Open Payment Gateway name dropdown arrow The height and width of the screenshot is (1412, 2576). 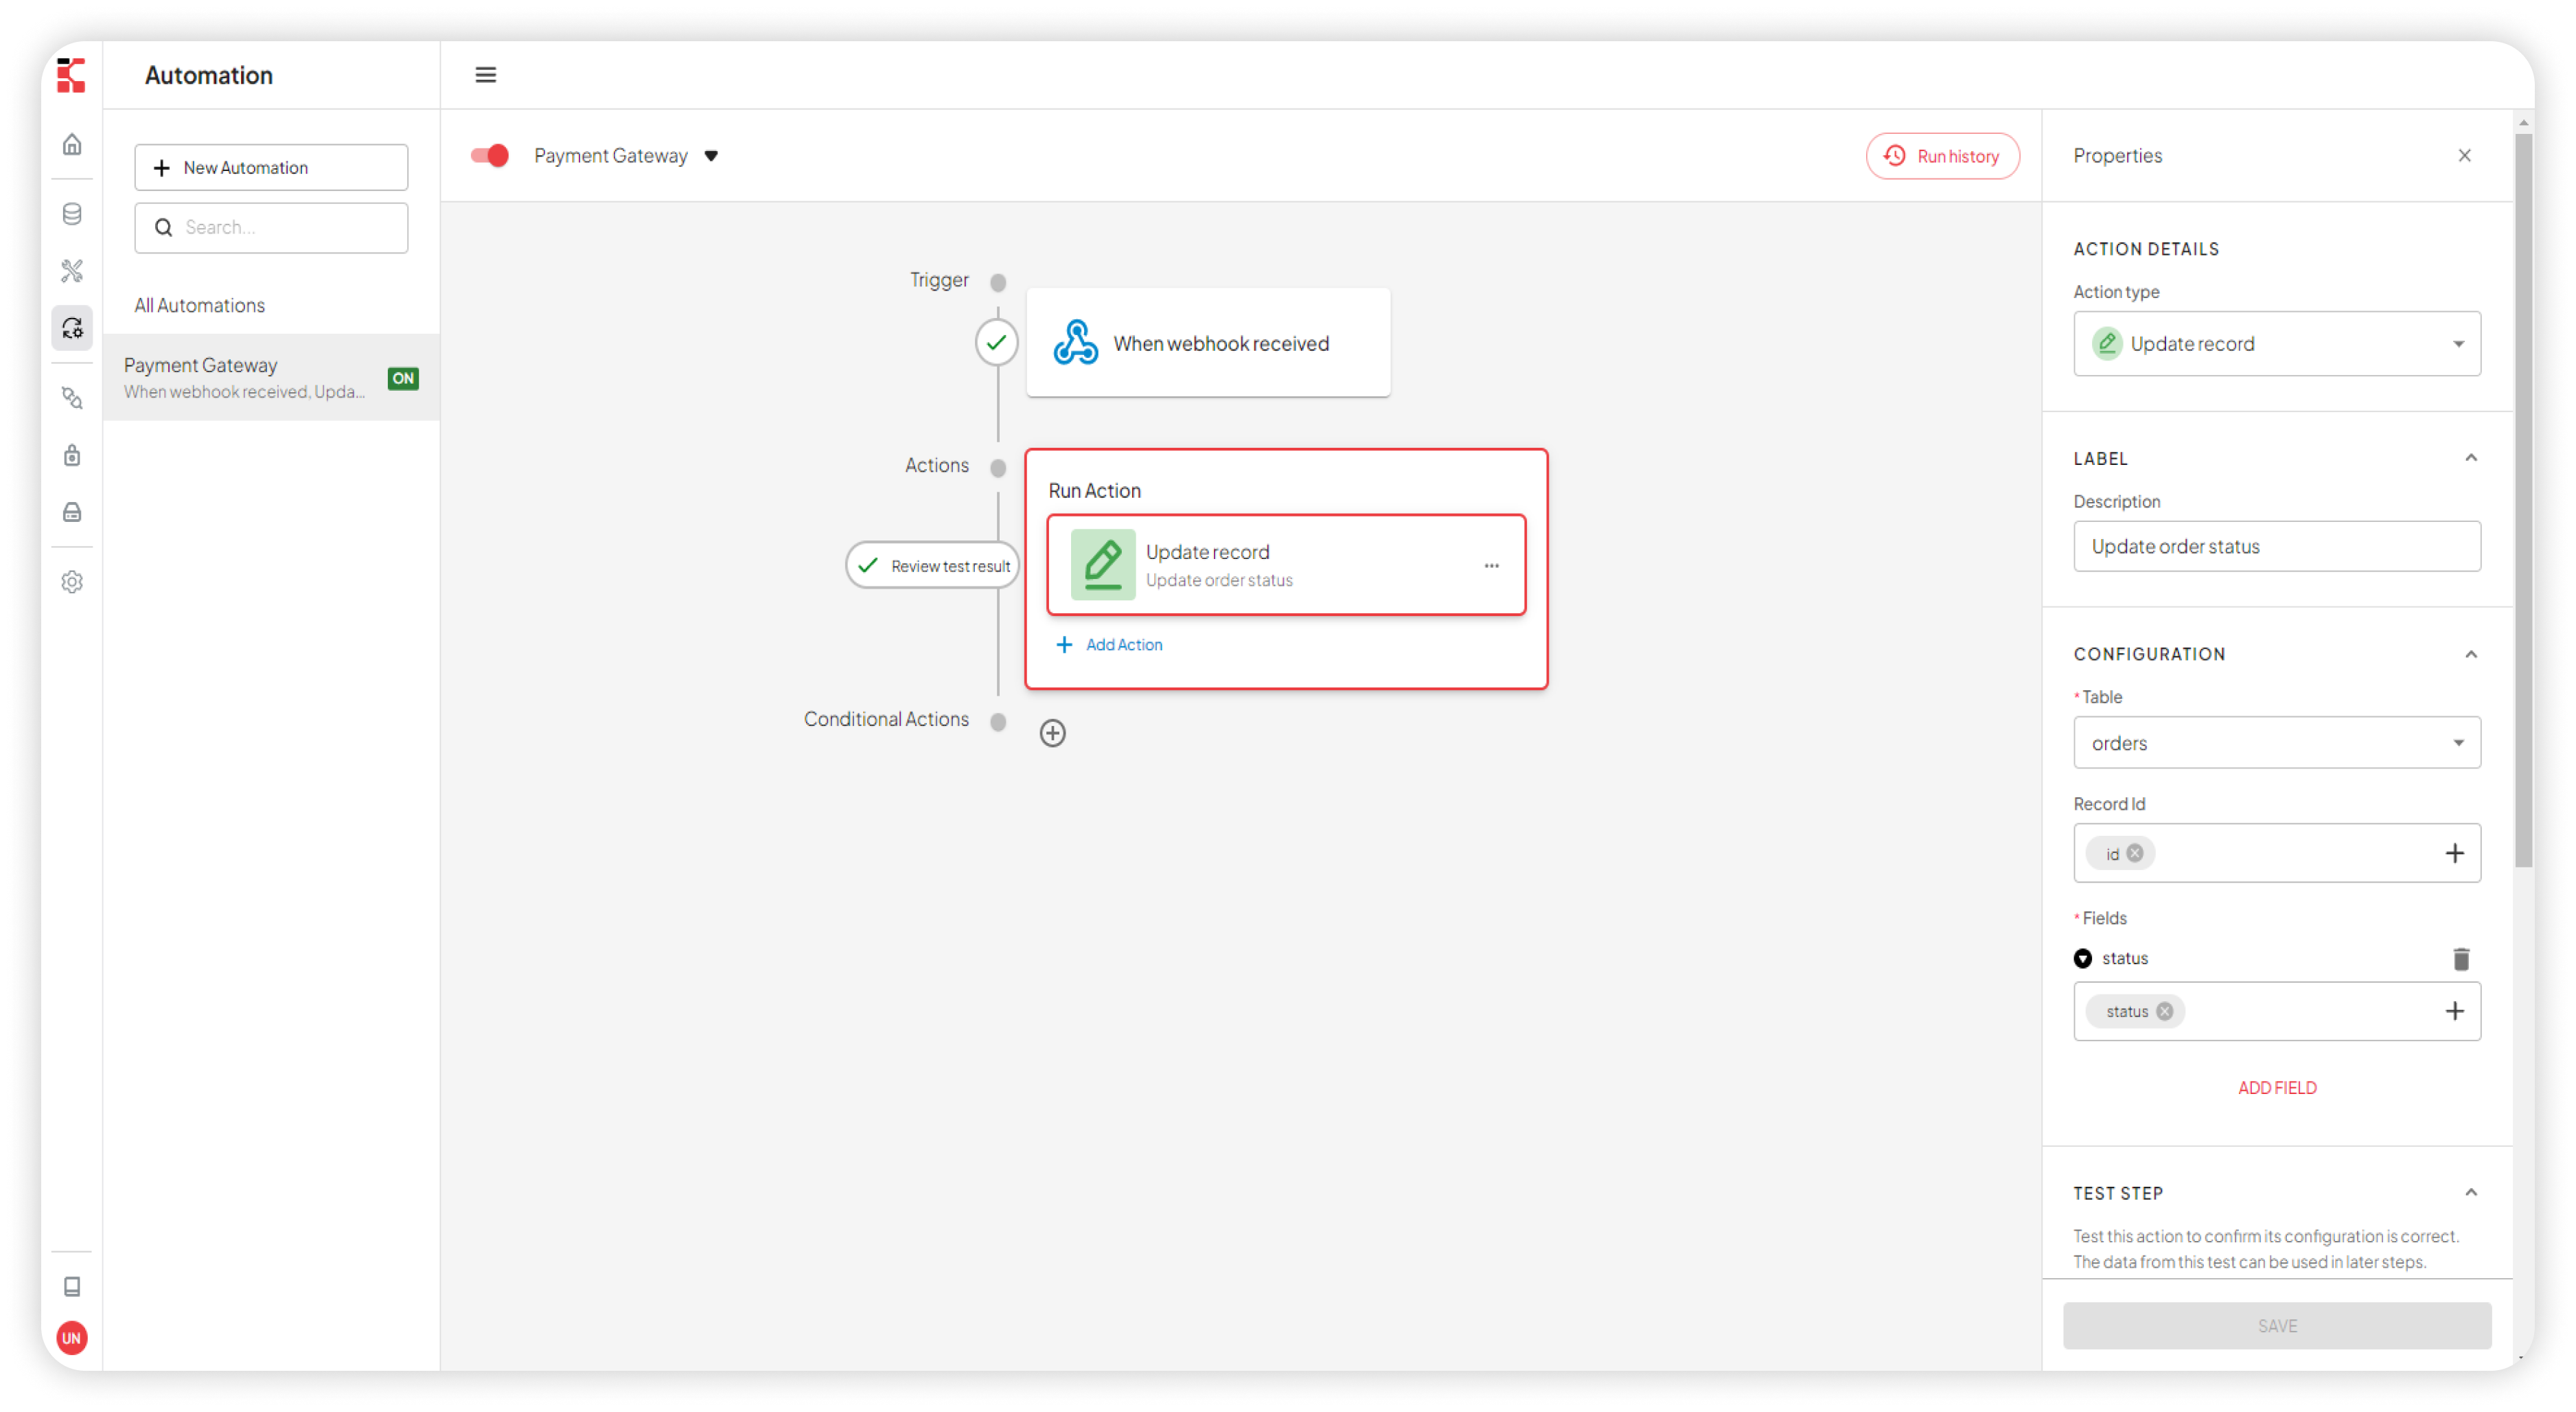(x=711, y=156)
